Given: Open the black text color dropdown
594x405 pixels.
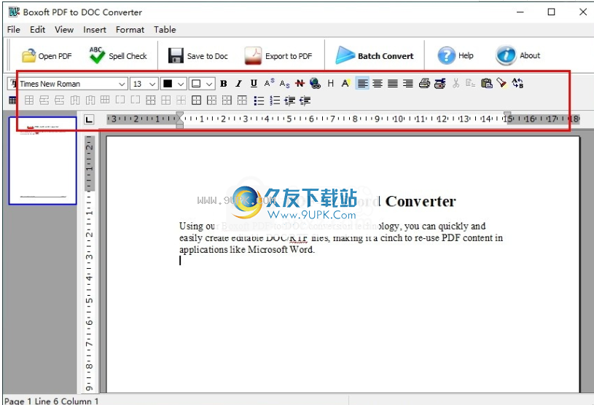Looking at the screenshot, I should 181,84.
